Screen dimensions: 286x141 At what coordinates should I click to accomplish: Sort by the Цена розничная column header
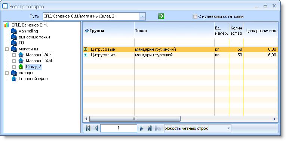(x=260, y=31)
